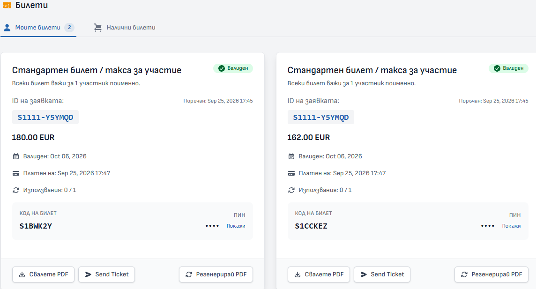Click "Платен на: Sep 25, 2026 17:47" on the 162.00 EUR ticket

342,173
